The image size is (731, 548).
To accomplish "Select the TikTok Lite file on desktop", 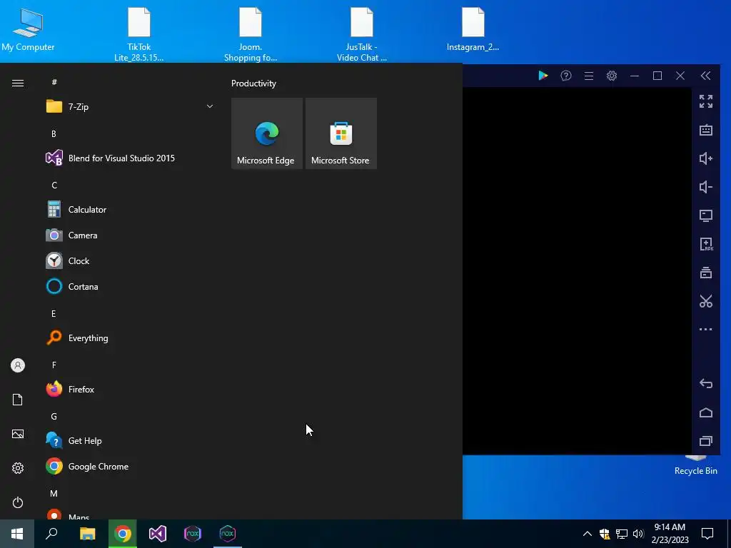I will tap(139, 34).
